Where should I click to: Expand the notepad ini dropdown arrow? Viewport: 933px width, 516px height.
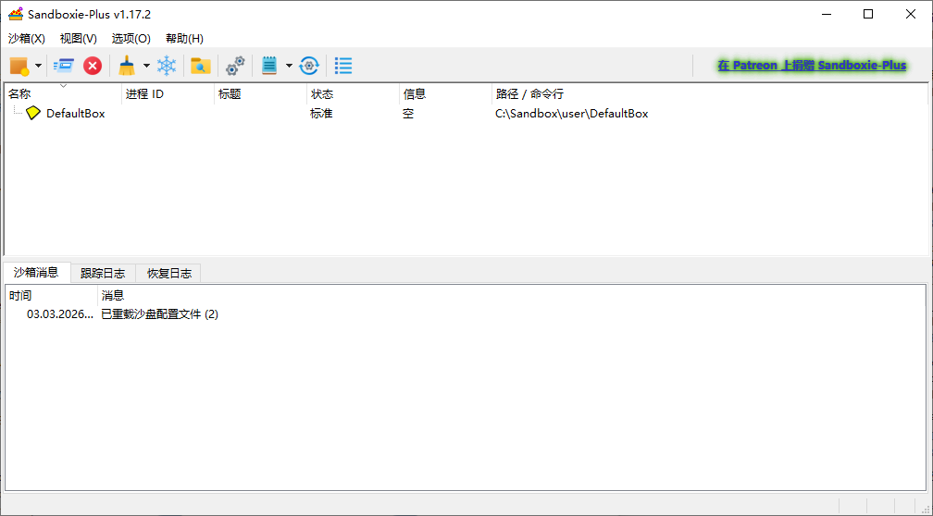tap(289, 67)
